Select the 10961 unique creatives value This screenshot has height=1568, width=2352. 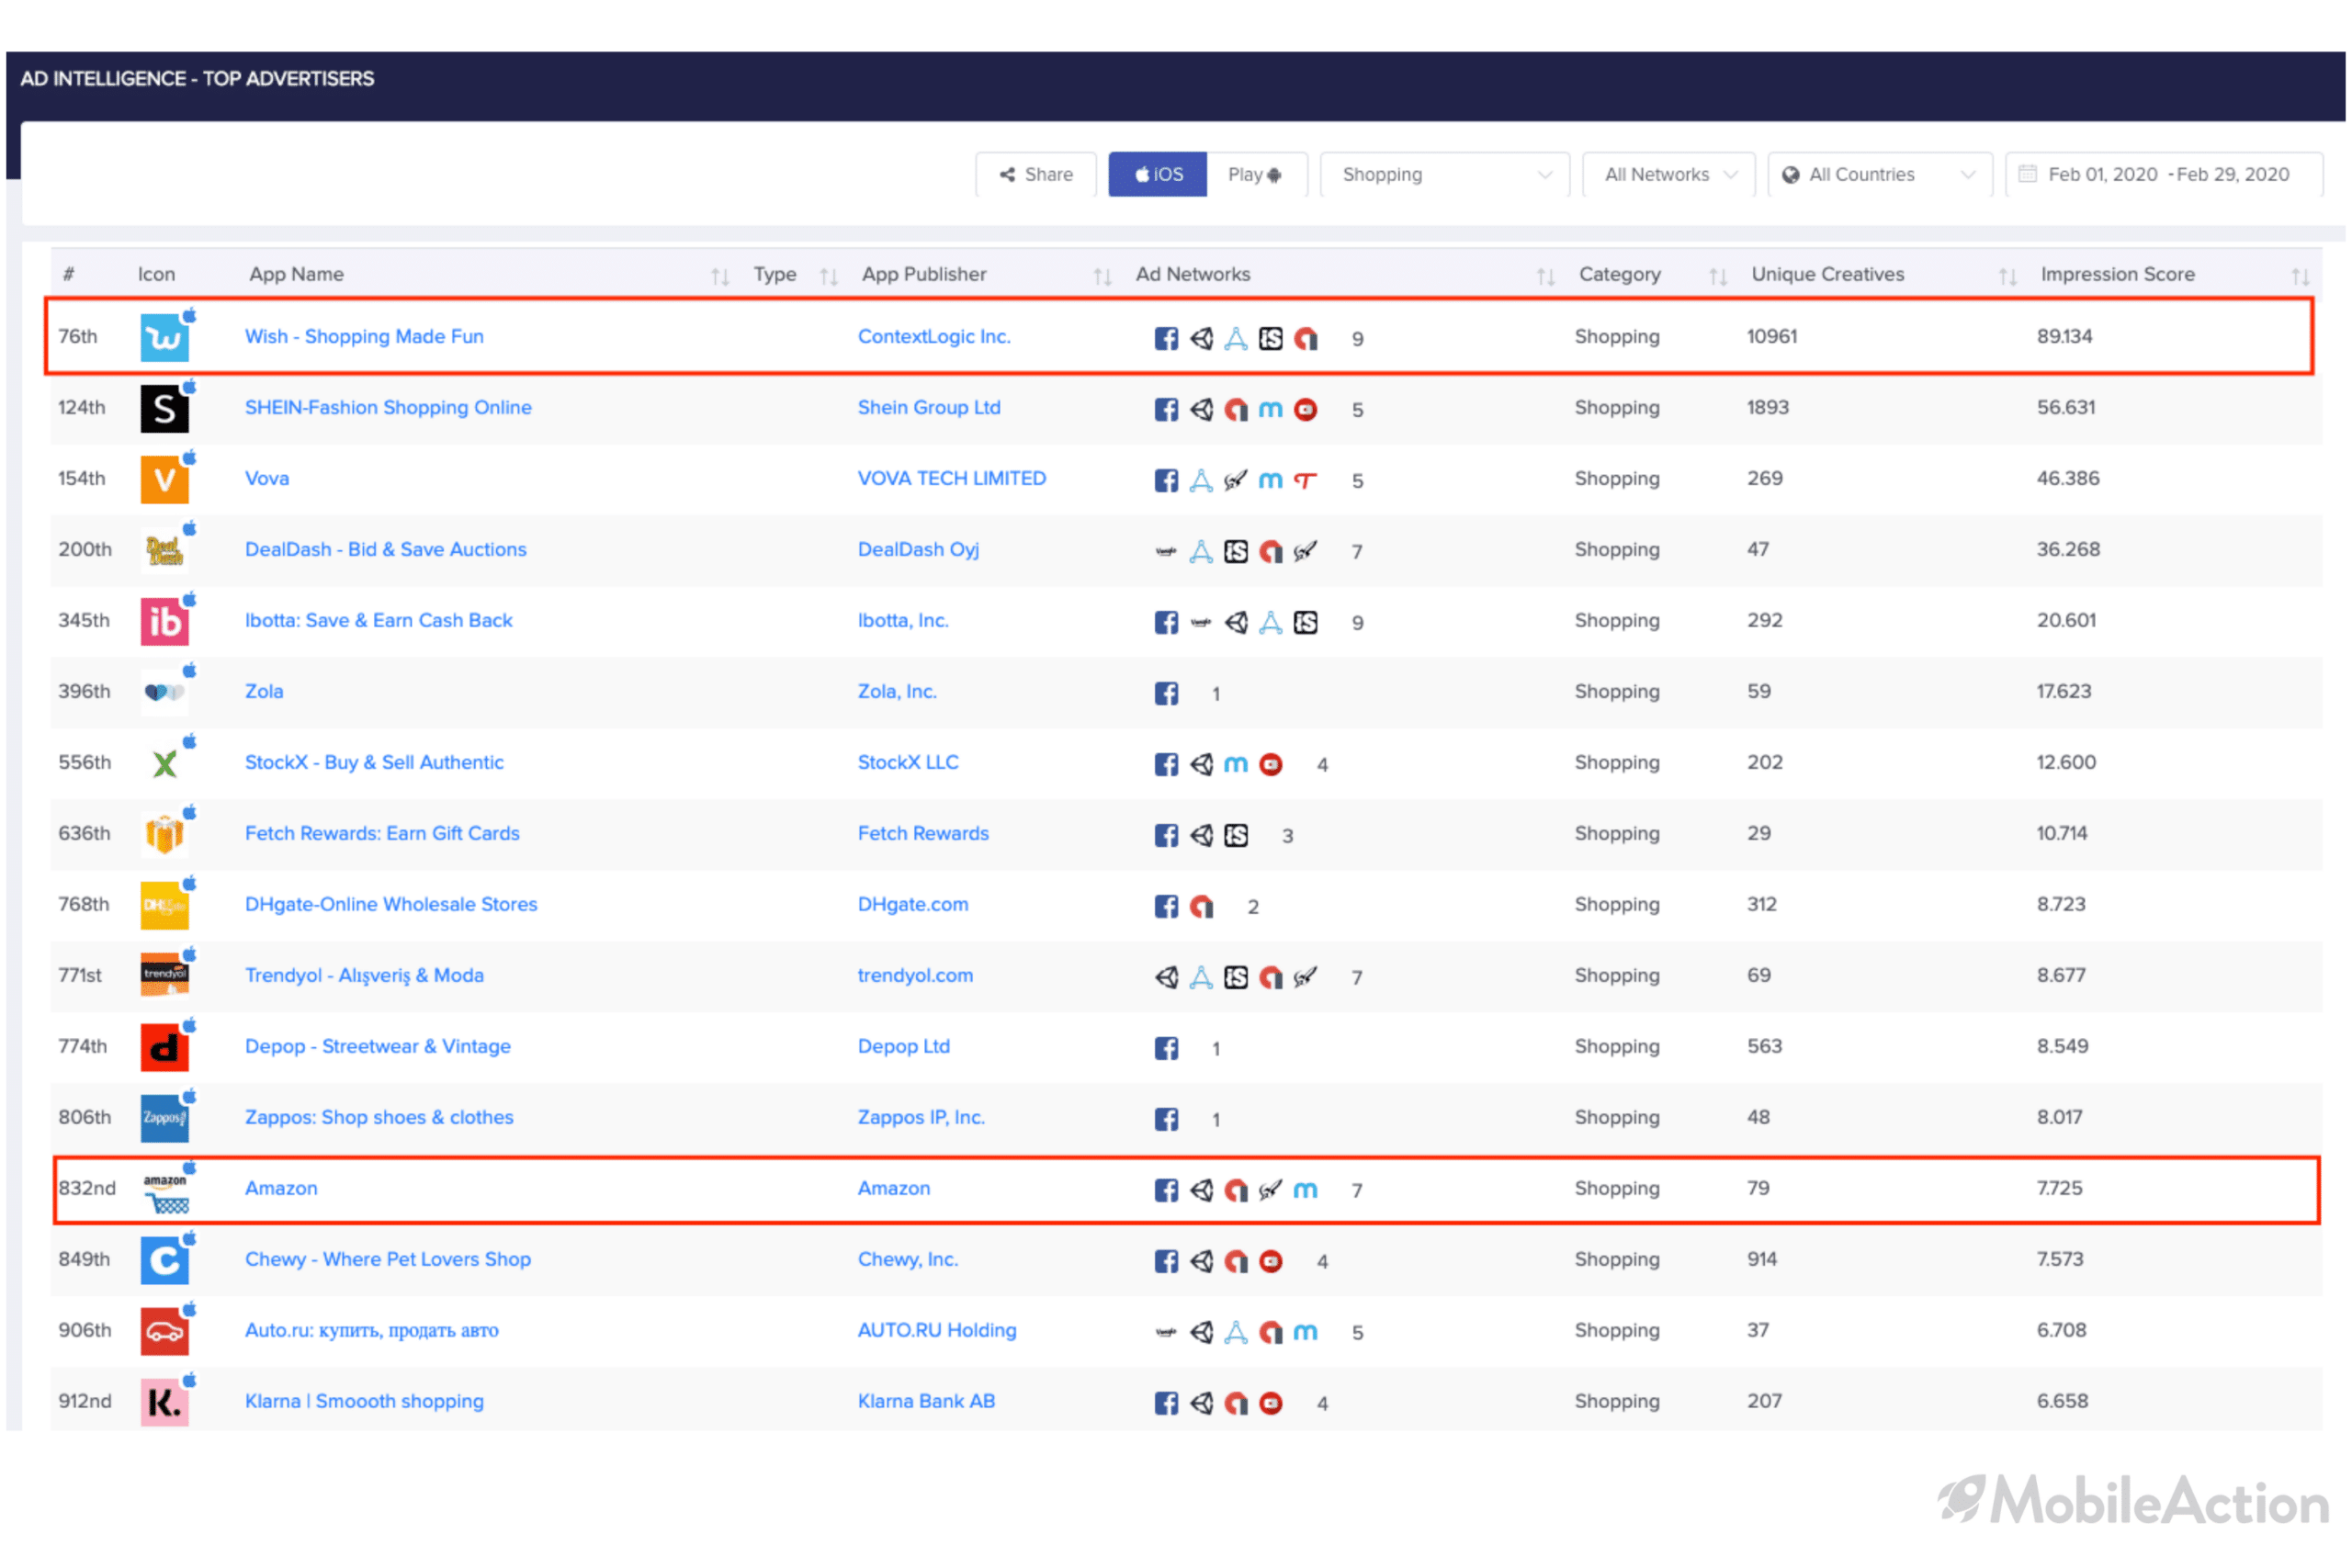tap(1772, 337)
